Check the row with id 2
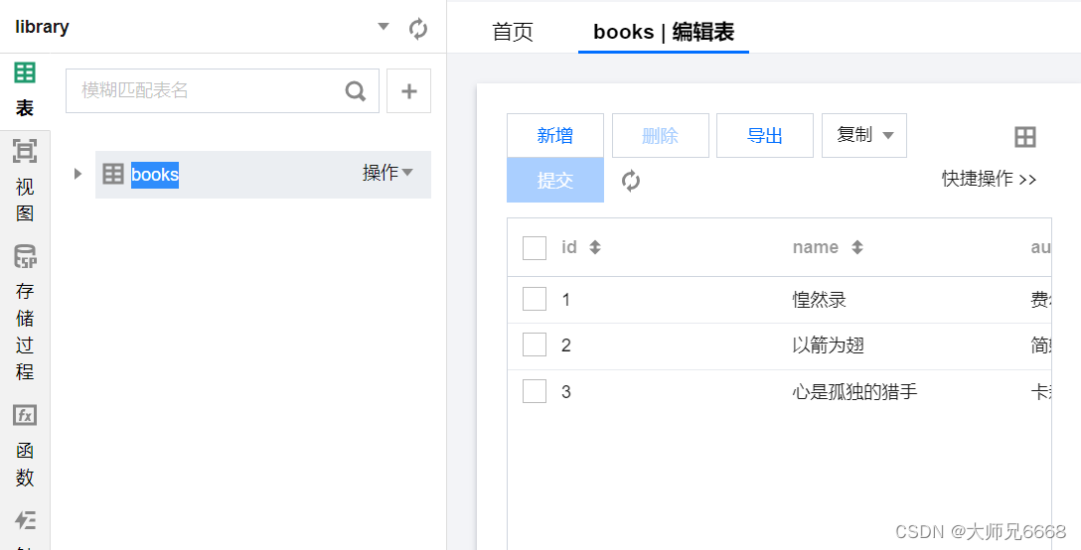The height and width of the screenshot is (550, 1081). 535,344
